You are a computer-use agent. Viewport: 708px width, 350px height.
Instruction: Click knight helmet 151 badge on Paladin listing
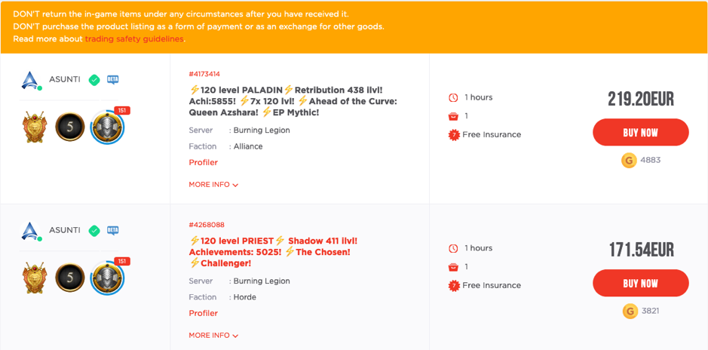pos(108,127)
